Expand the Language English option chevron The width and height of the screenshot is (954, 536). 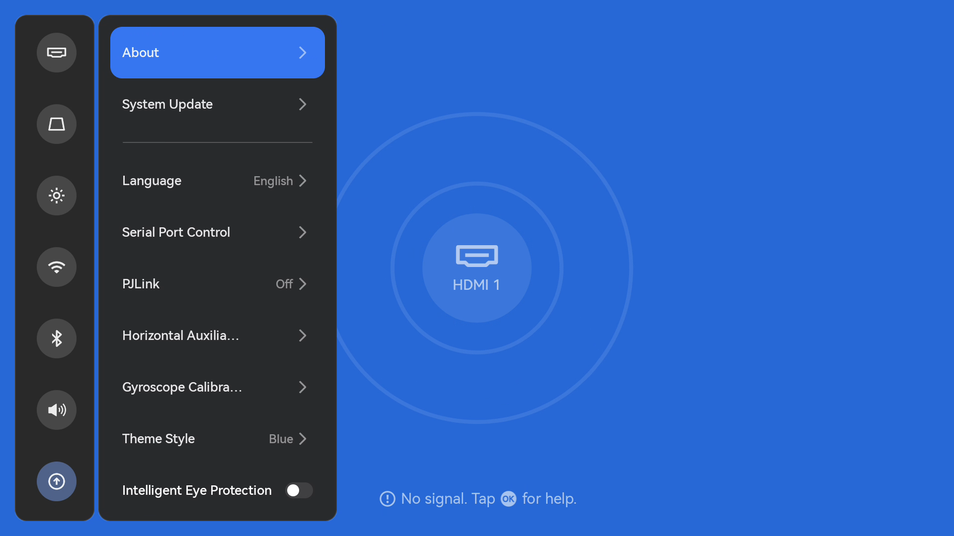tap(303, 181)
